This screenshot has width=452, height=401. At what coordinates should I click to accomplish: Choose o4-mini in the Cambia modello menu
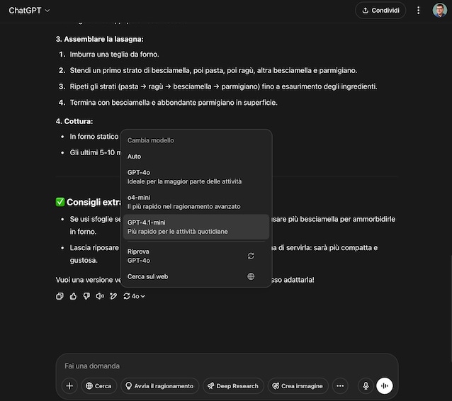[196, 202]
